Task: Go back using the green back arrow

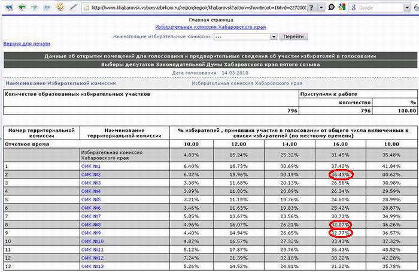Action: click(21, 8)
